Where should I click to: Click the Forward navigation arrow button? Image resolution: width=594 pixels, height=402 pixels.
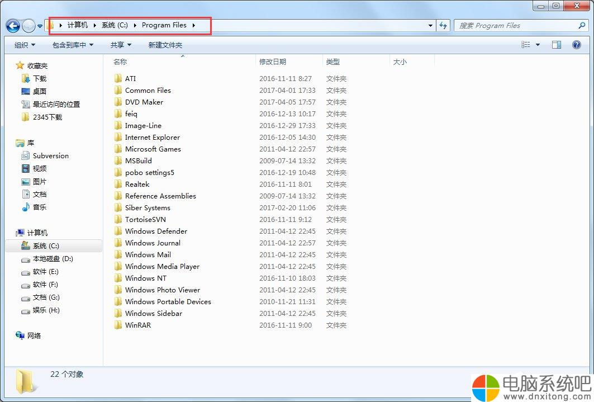click(x=29, y=26)
